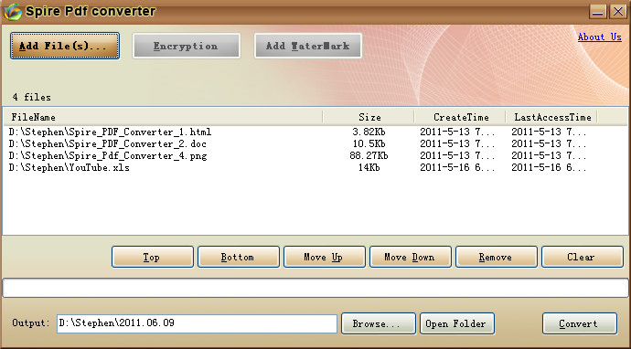This screenshot has height=349, width=631.
Task: Sort list by Size column header
Action: click(x=369, y=117)
